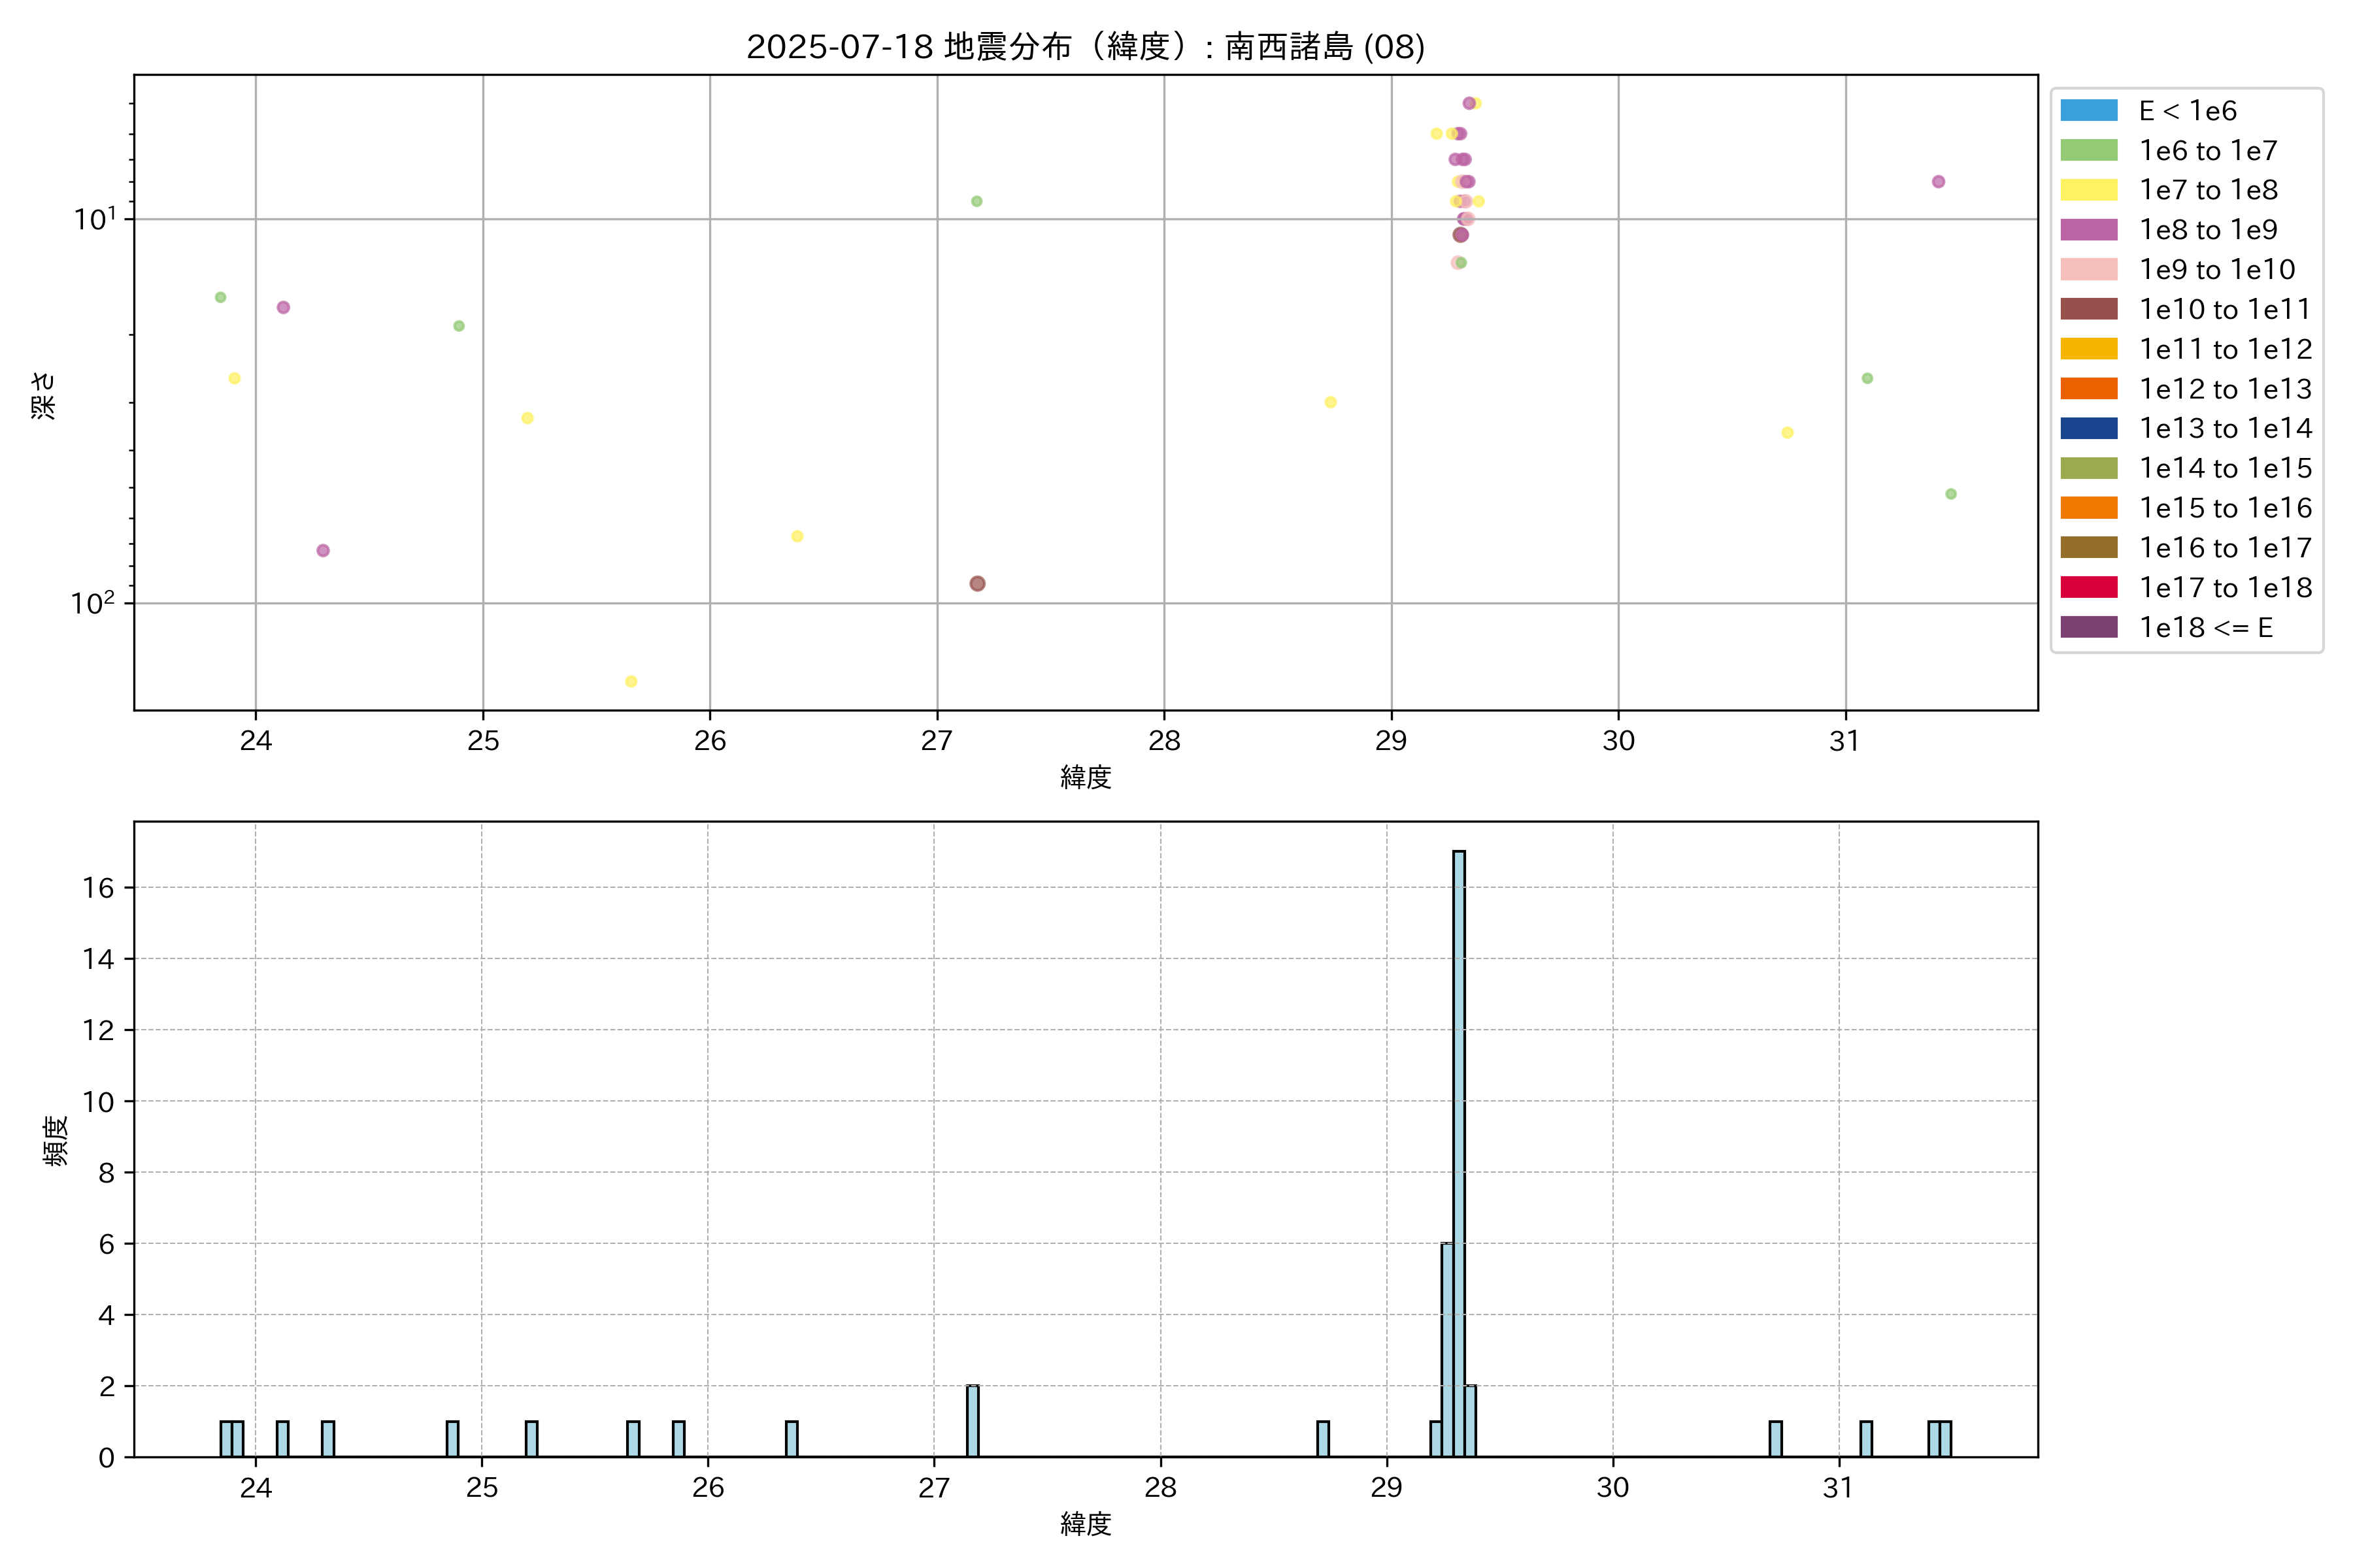Click the navy '1e13 to 1e14' legend swatch

pos(2088,428)
